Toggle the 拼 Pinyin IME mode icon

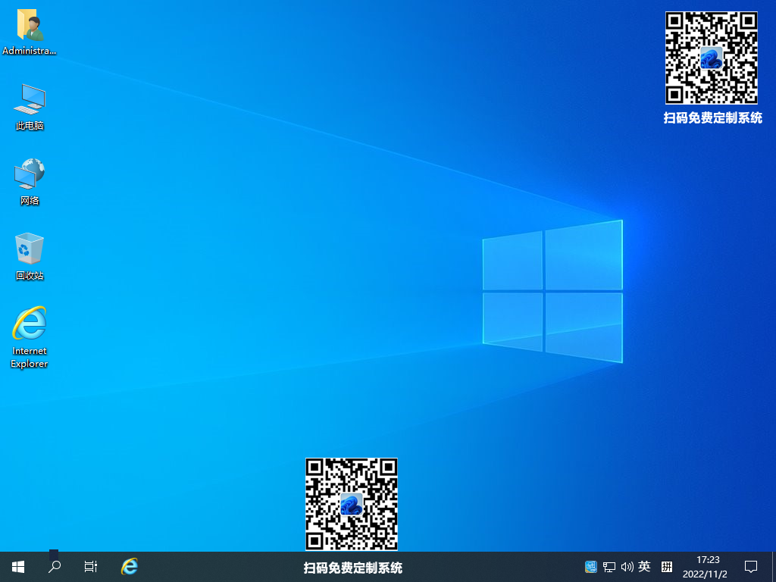click(x=667, y=567)
